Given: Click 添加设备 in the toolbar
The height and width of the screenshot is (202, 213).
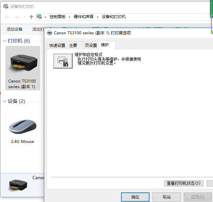Looking at the screenshot, I should (x=15, y=29).
